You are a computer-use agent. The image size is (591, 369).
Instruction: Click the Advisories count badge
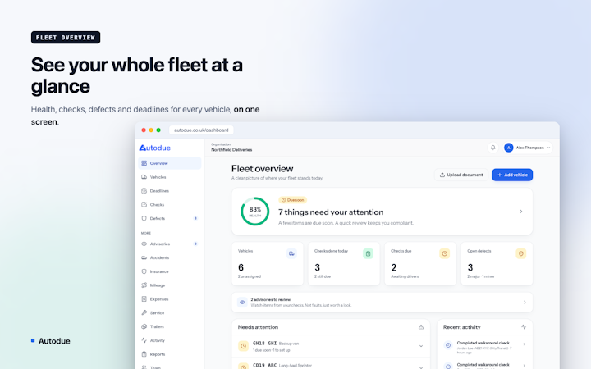pyautogui.click(x=195, y=244)
